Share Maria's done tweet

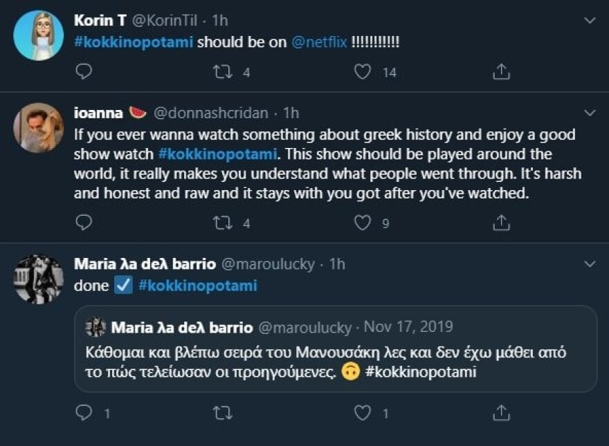(x=501, y=414)
